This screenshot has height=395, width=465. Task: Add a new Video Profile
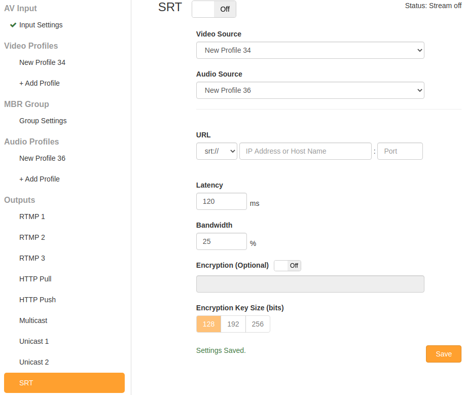coord(39,83)
